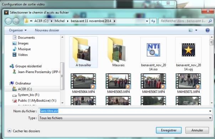Screen dimensions: 215x139
Task: Click the navigation pane scrollbar thumb
Action: click(62, 76)
